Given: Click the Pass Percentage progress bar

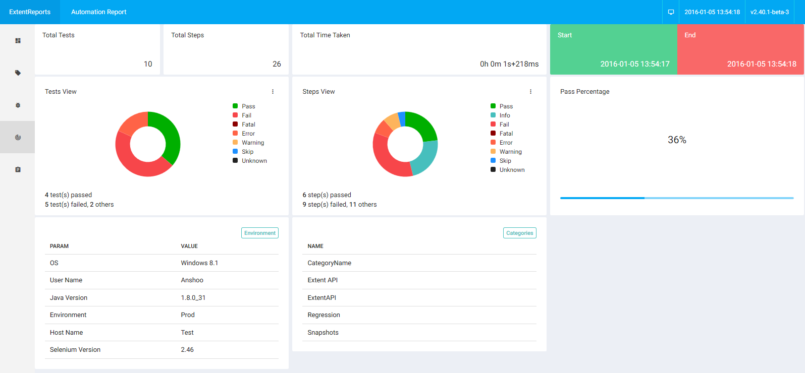Looking at the screenshot, I should tap(676, 198).
